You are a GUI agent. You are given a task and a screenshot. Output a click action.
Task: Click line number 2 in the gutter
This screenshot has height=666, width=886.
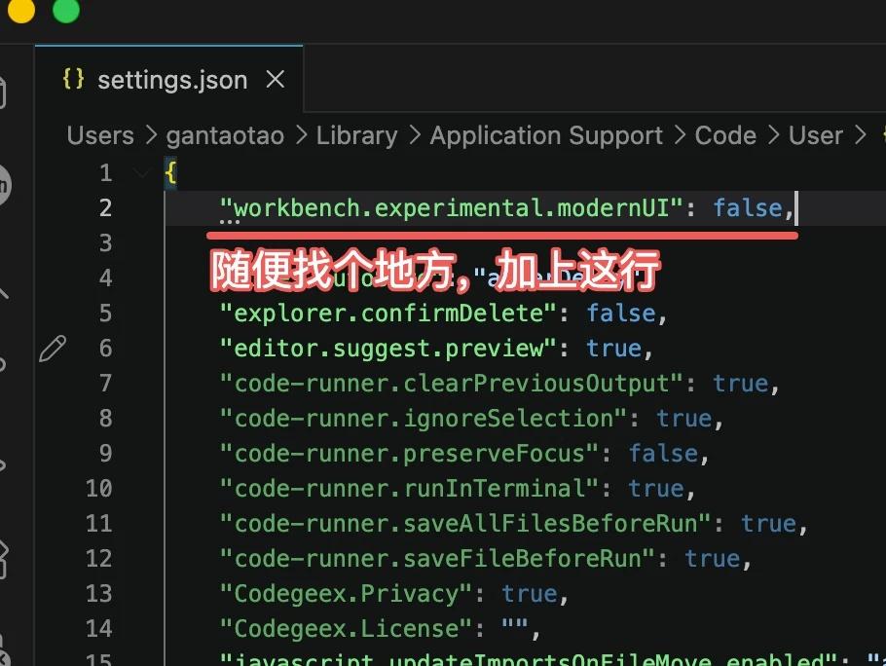coord(106,208)
